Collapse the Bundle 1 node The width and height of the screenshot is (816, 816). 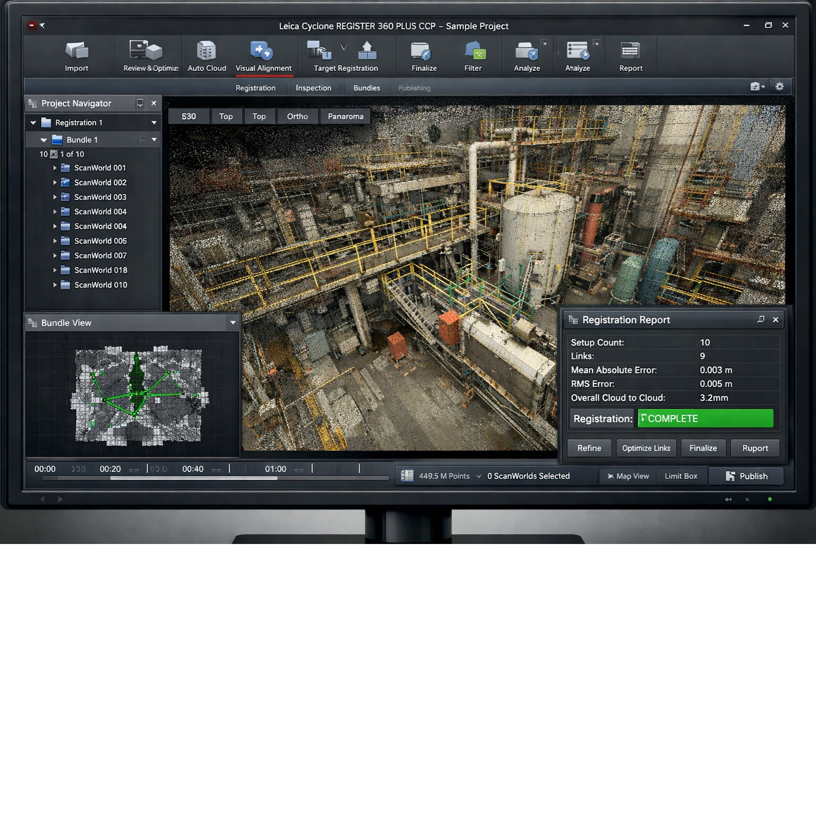pos(44,140)
